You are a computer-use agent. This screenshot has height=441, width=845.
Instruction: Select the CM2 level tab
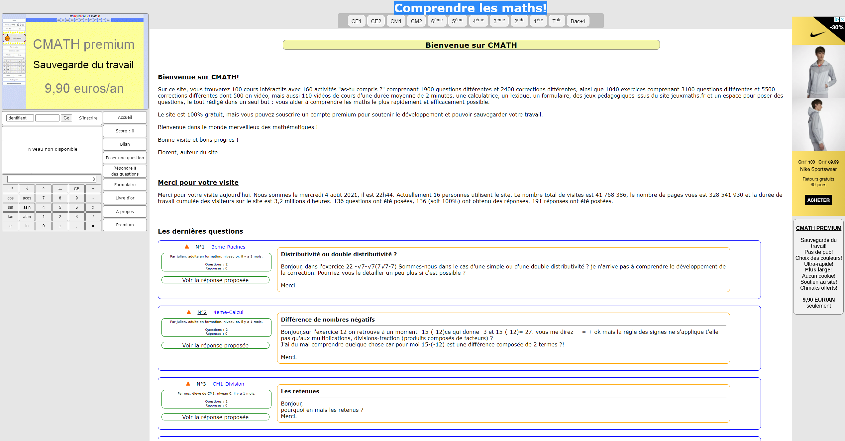pos(416,21)
